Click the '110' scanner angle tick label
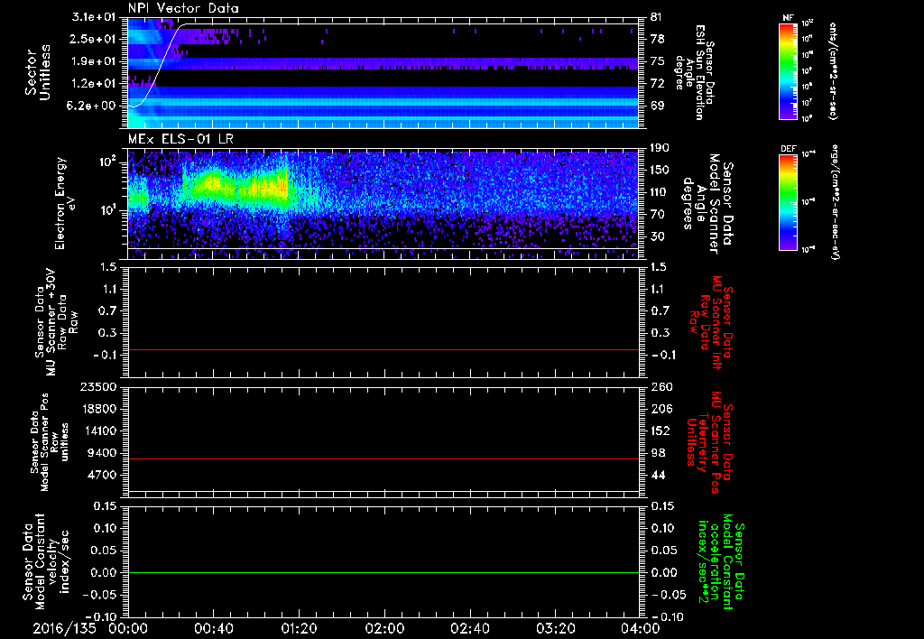 pyautogui.click(x=660, y=192)
